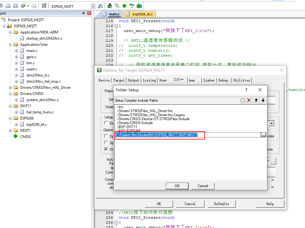Open the Device tab in Options dialog
The width and height of the screenshot is (305, 228).
[104, 80]
